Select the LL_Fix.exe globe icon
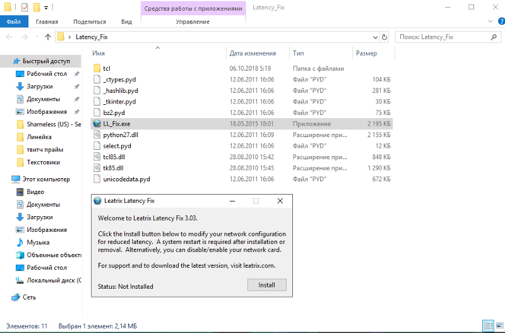This screenshot has height=333, width=505. pyautogui.click(x=97, y=124)
